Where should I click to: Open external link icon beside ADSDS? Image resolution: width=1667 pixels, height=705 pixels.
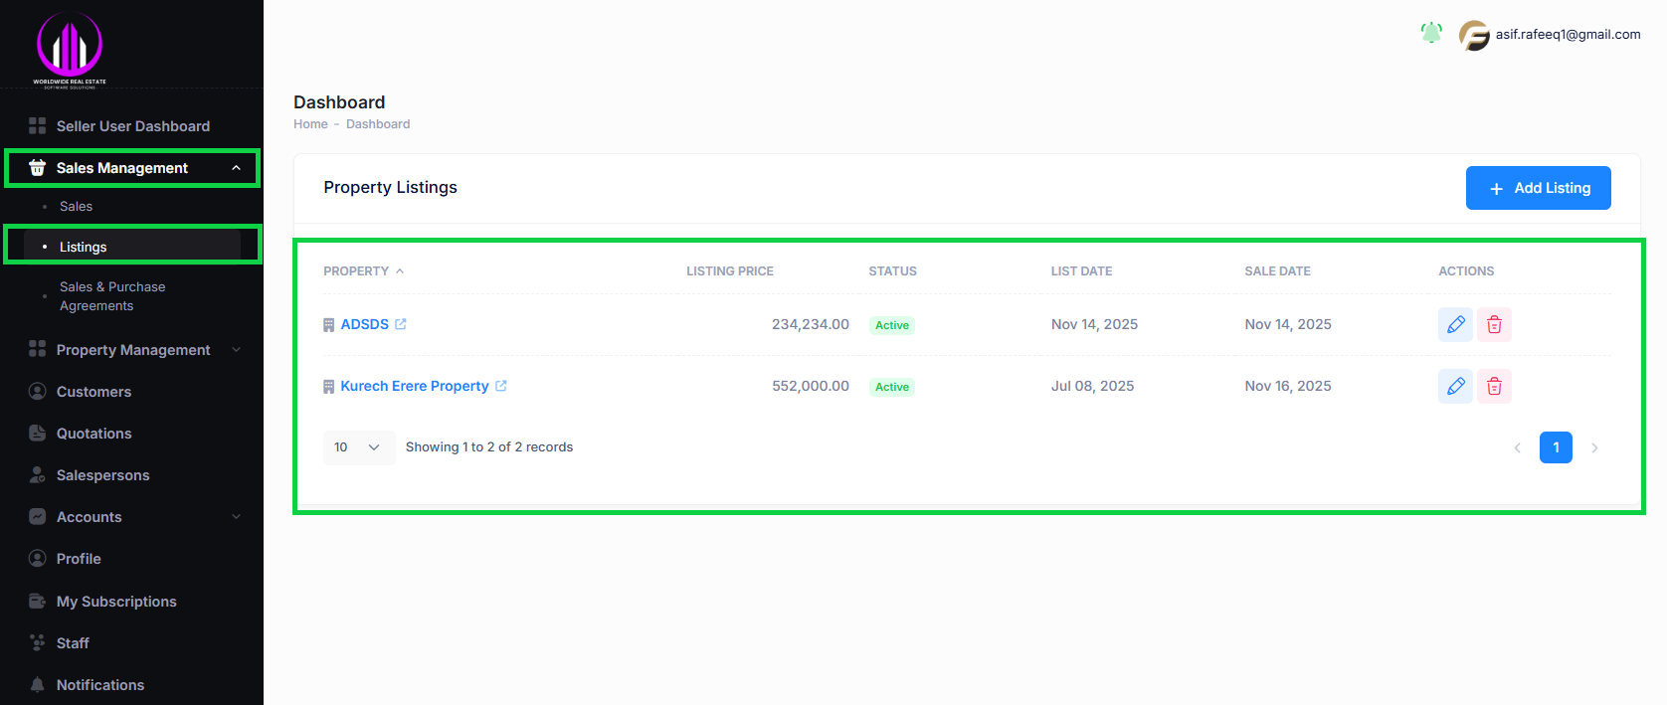401,324
